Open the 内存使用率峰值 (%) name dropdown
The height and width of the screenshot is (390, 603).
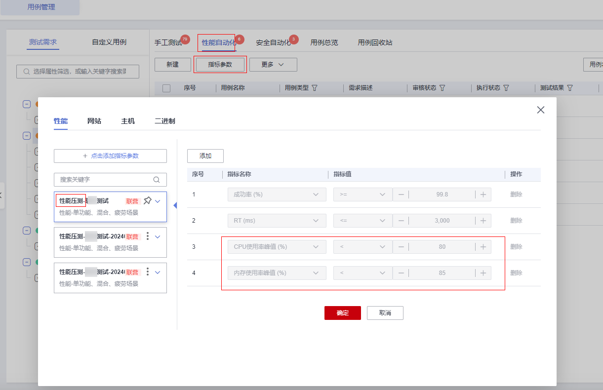[277, 273]
